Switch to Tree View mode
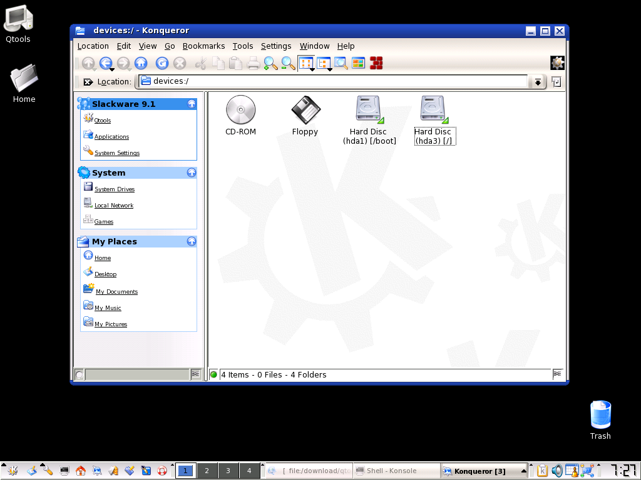 (x=324, y=63)
